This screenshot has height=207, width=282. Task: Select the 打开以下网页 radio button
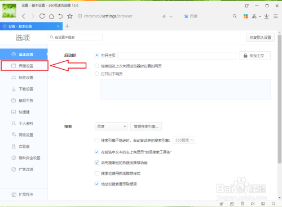click(96, 74)
